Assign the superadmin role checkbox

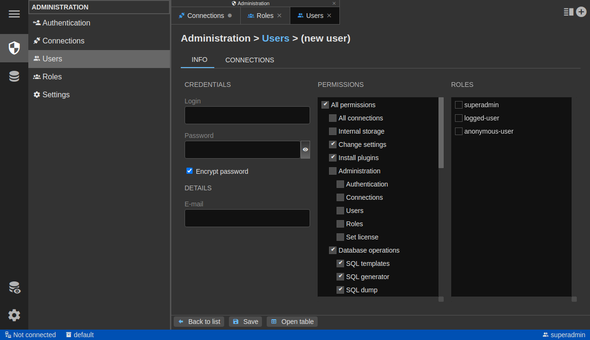point(459,105)
